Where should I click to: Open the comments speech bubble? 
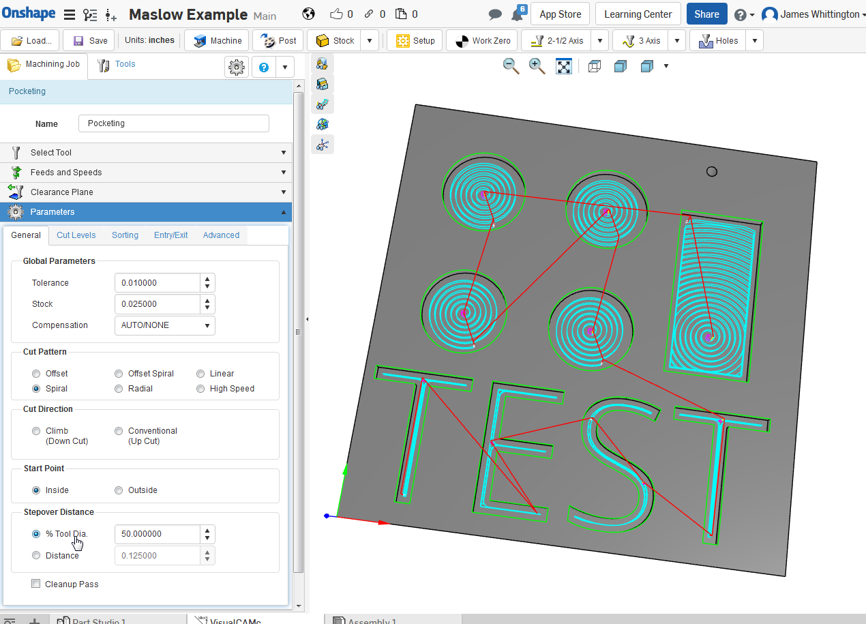click(496, 14)
